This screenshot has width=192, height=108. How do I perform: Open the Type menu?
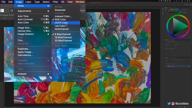coord(37,2)
